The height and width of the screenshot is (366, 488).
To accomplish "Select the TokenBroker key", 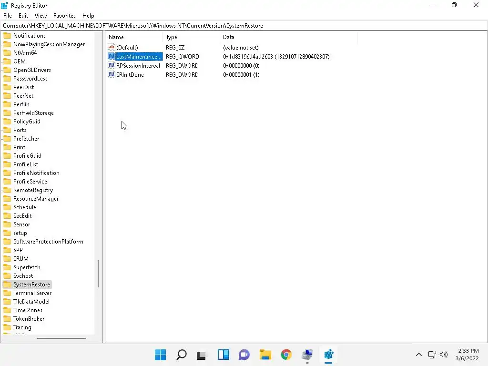I will pos(29,318).
